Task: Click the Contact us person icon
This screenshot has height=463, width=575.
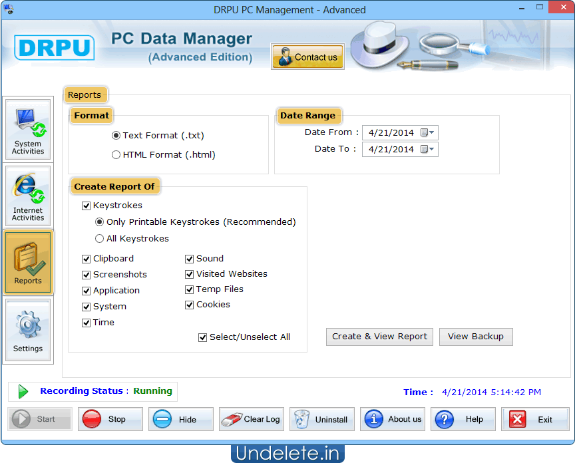Action: click(x=285, y=57)
